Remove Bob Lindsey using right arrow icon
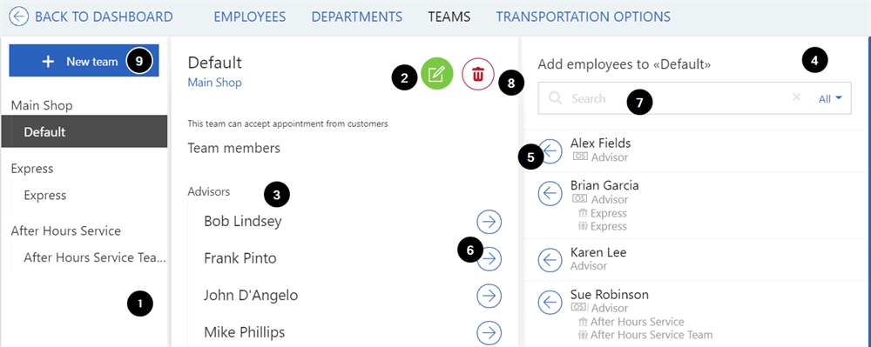Screen dimensions: 871x347 tap(489, 222)
